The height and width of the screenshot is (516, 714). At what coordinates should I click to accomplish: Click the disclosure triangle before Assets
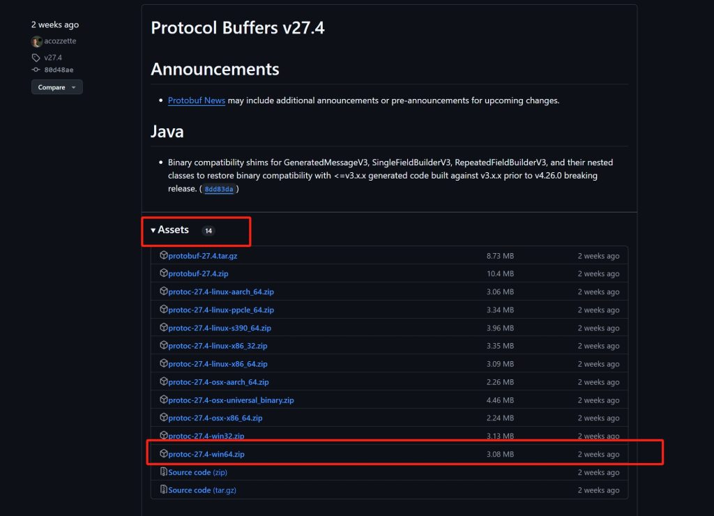[x=153, y=229]
